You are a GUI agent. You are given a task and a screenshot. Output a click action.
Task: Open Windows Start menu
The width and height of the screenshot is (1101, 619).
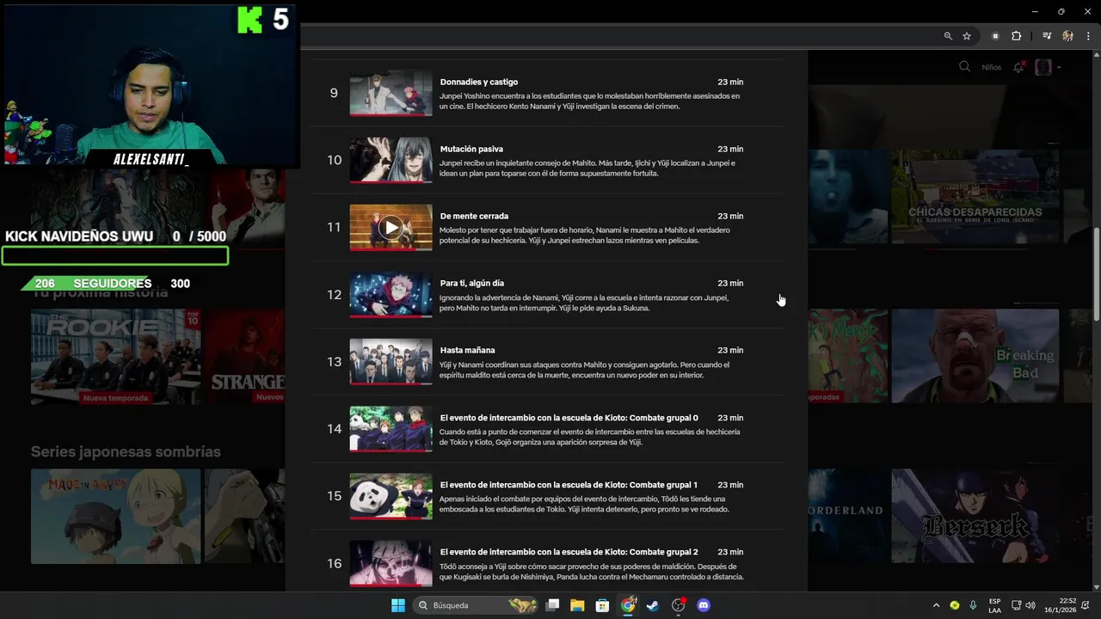pyautogui.click(x=398, y=605)
